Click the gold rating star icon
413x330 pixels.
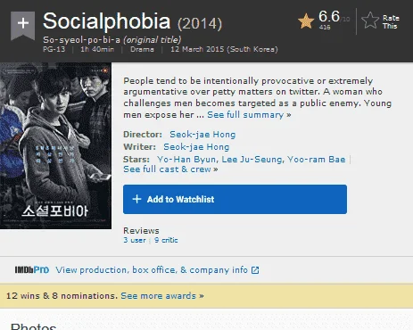[306, 21]
